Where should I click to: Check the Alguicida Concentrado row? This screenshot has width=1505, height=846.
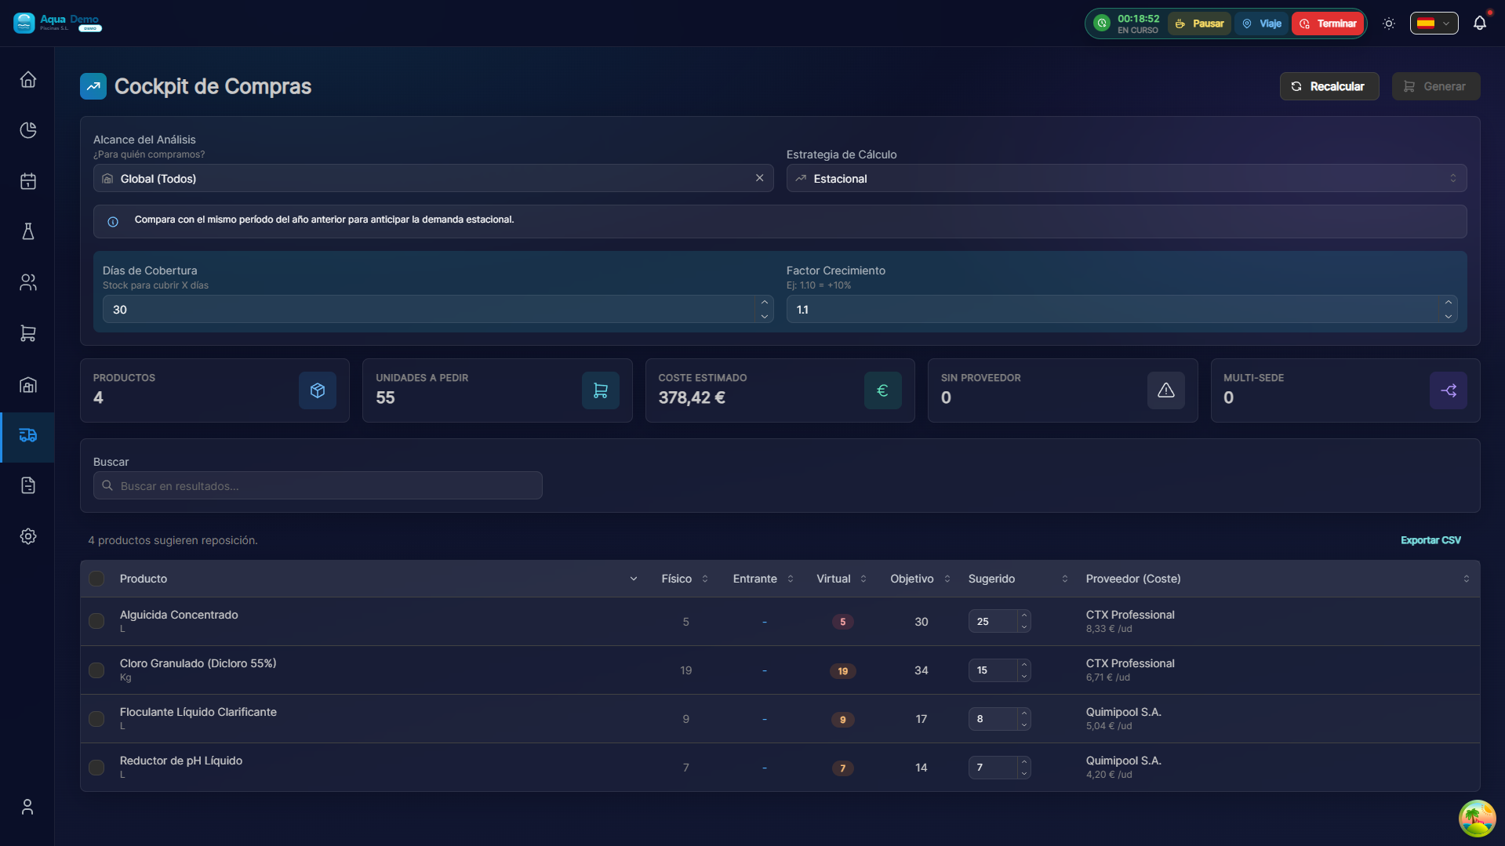point(96,621)
